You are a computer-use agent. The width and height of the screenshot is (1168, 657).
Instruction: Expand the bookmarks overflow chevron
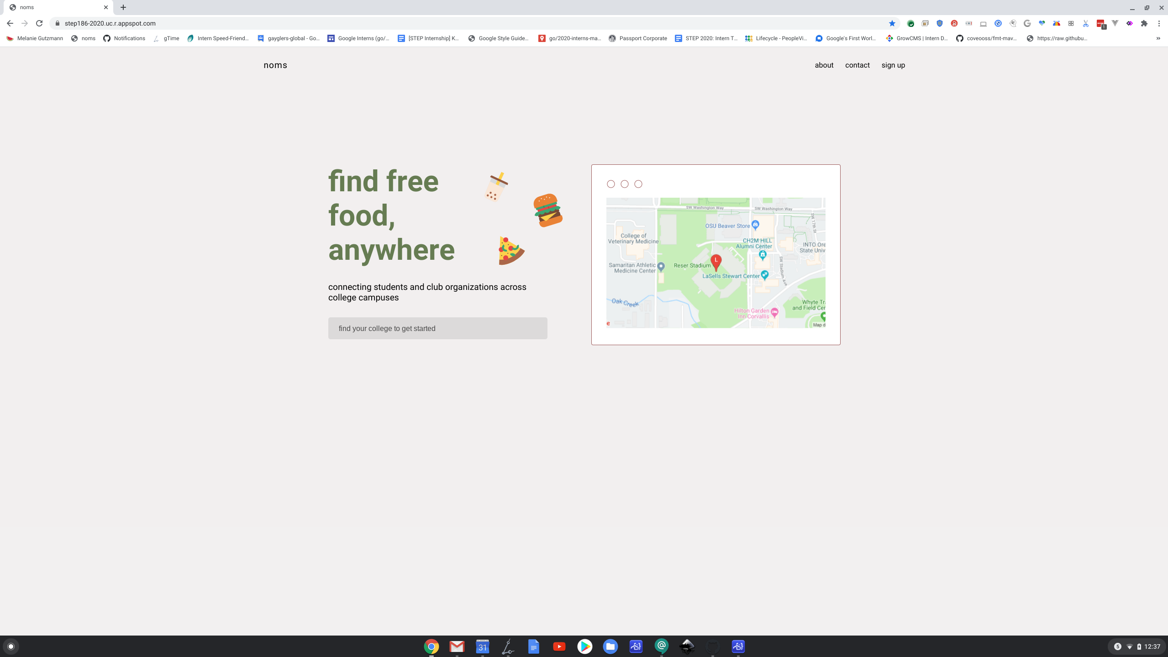1158,38
